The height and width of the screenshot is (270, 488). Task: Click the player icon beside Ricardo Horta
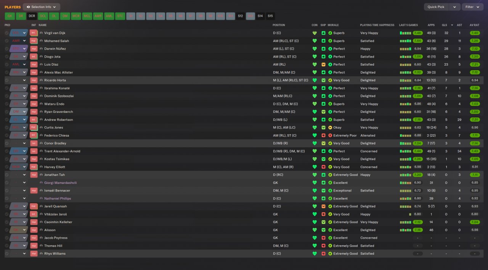tap(41, 80)
